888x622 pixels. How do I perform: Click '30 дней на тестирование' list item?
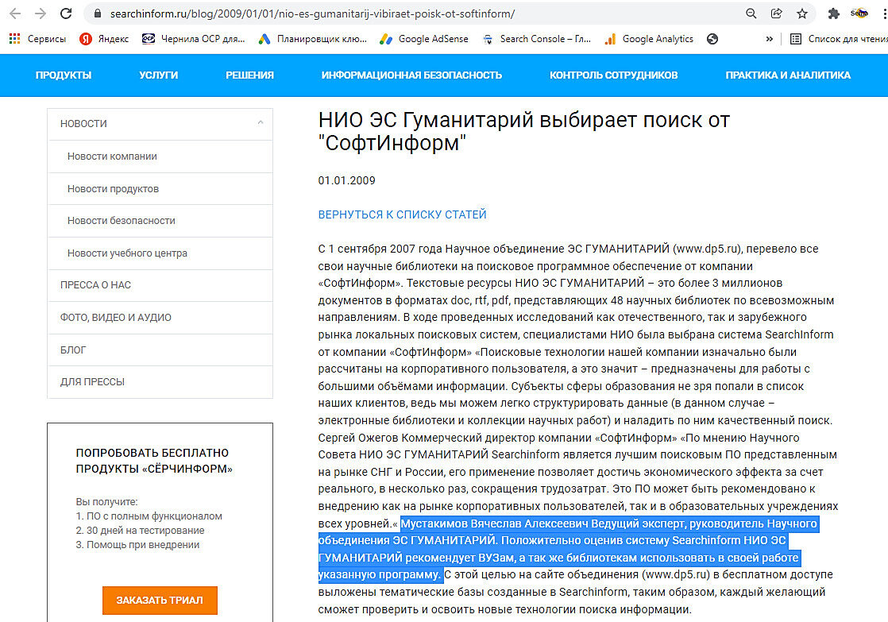[140, 530]
